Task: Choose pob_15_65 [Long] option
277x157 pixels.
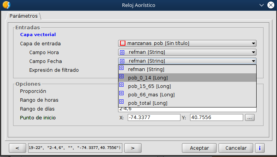Action: 149,86
